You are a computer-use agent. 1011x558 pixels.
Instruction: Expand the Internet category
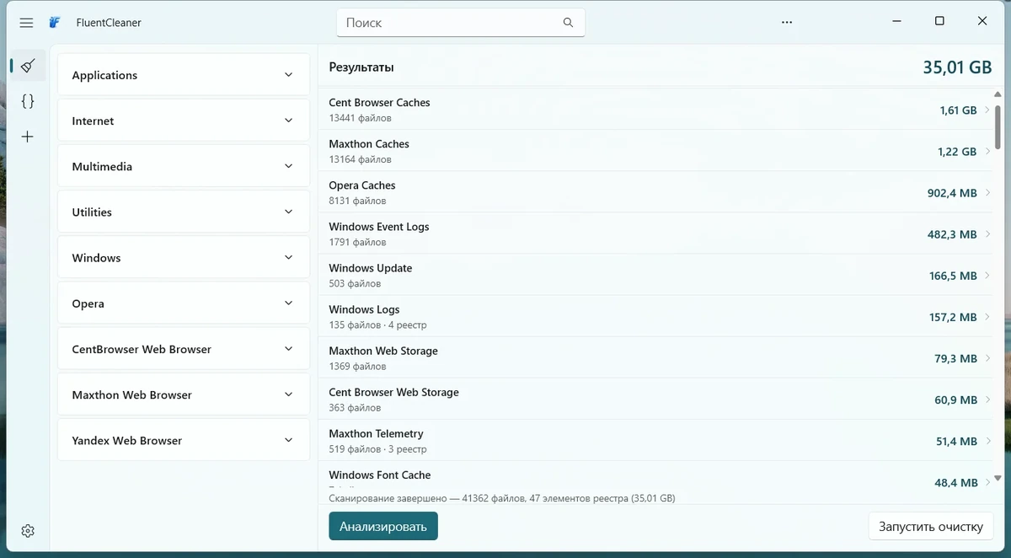tap(184, 121)
